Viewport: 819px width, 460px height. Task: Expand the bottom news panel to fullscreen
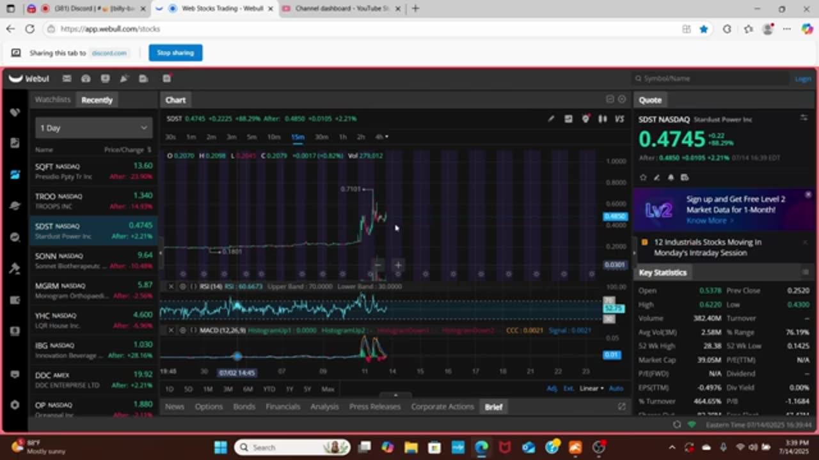tap(621, 406)
